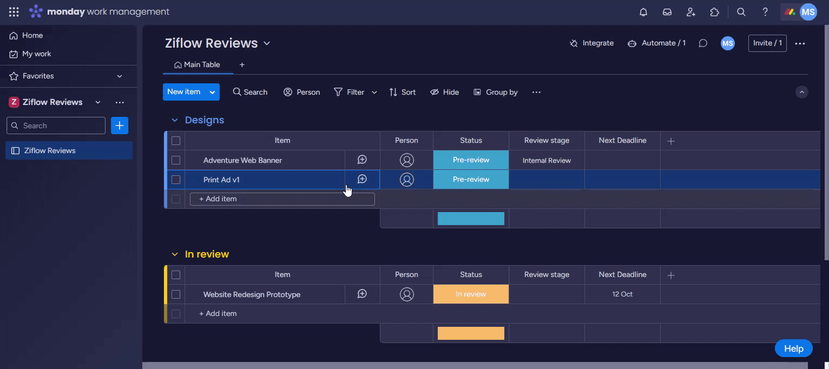Viewport: 829px width, 369px height.
Task: Click the Internal Review stage cell
Action: click(x=547, y=160)
